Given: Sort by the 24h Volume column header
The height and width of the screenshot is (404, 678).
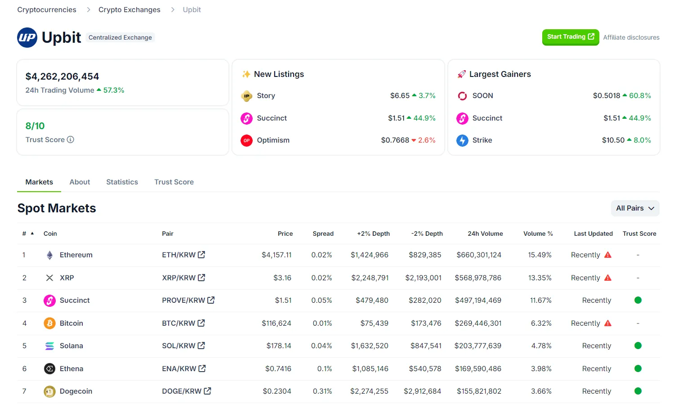Looking at the screenshot, I should click(485, 233).
